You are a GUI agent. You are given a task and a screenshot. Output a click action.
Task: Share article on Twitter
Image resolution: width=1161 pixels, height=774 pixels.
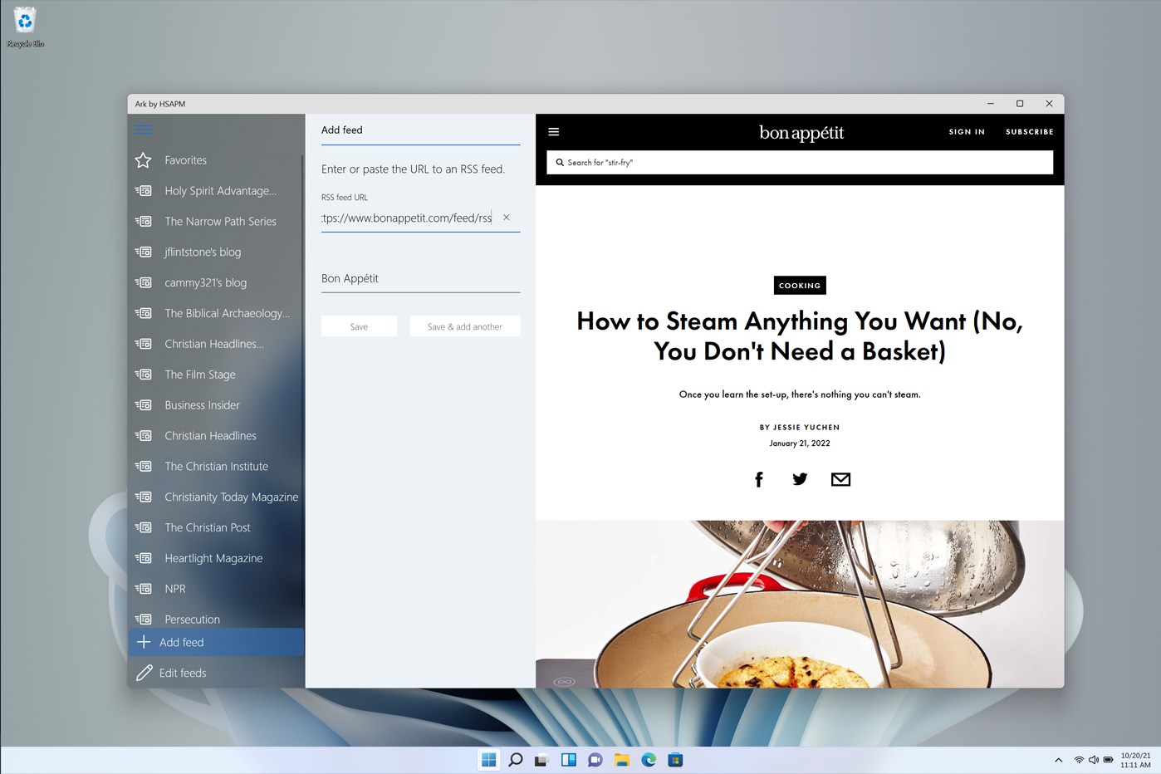800,479
